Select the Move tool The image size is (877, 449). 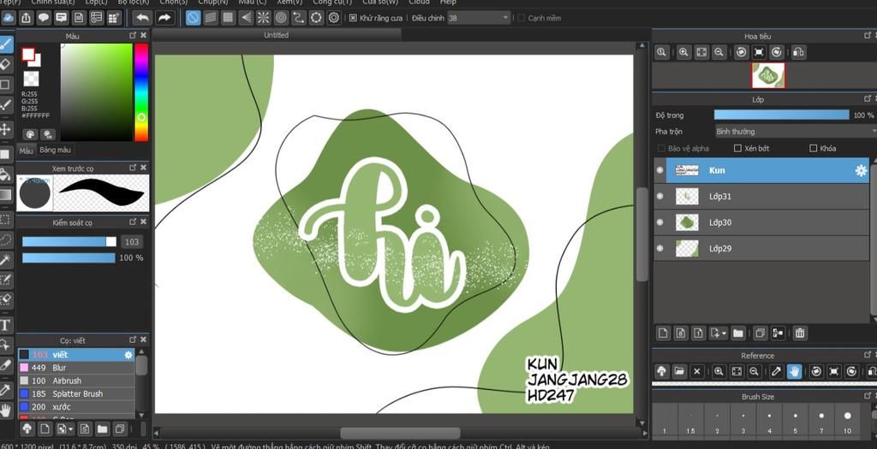[6, 129]
